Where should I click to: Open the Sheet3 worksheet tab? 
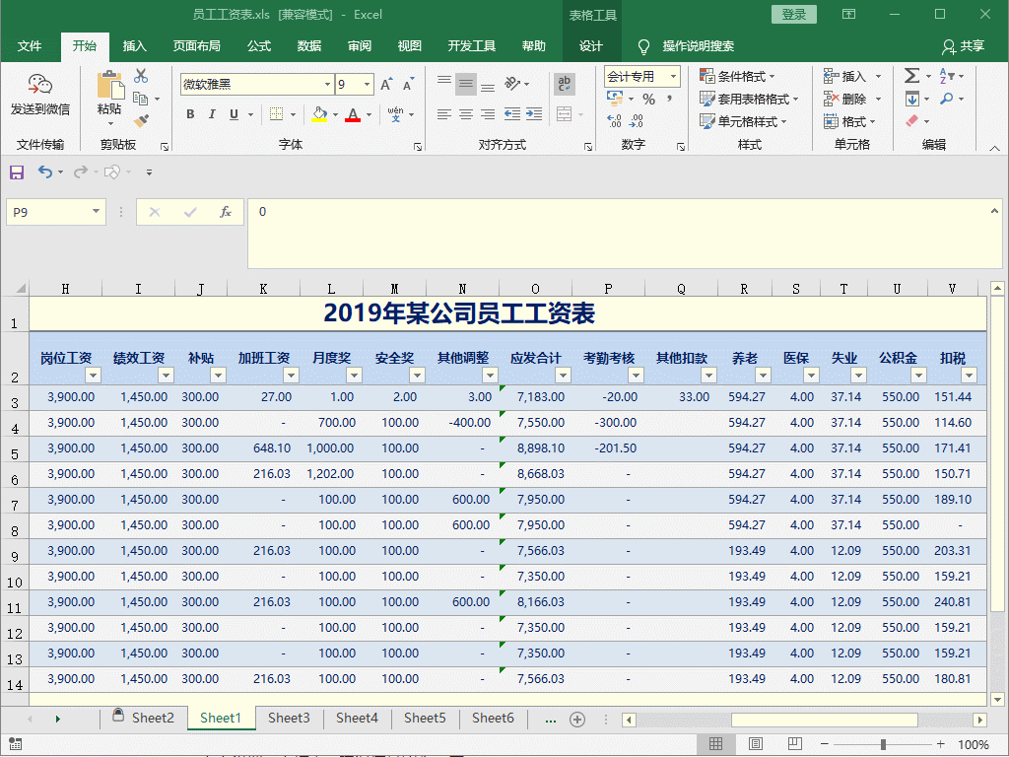[289, 718]
